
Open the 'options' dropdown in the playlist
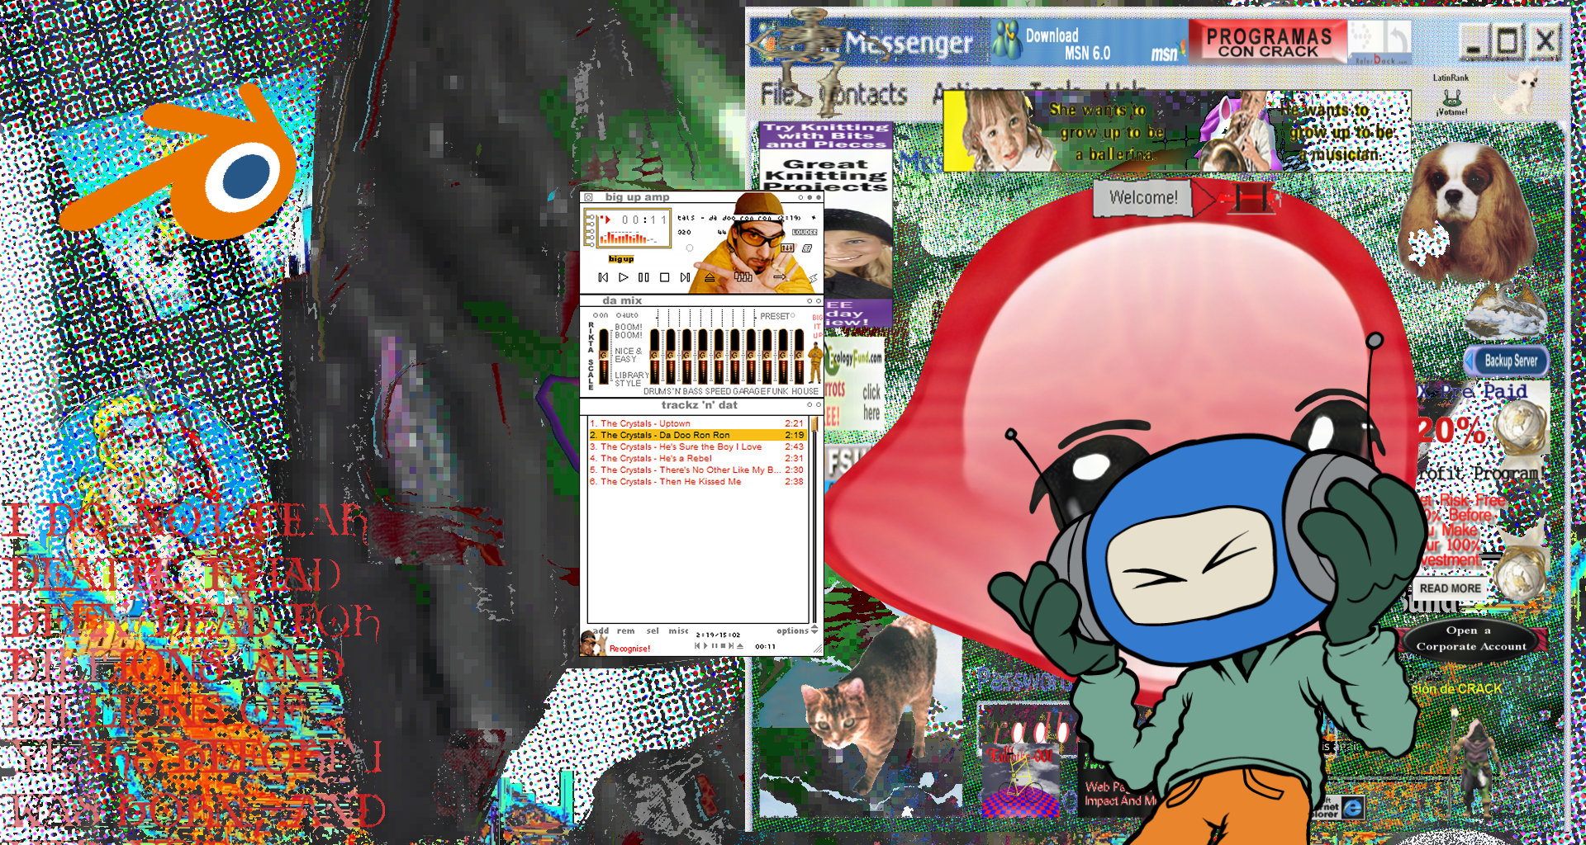point(797,630)
